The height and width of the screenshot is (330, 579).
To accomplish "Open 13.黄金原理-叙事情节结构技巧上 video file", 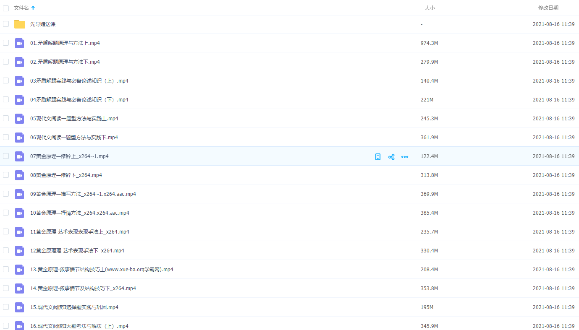I will click(x=102, y=270).
